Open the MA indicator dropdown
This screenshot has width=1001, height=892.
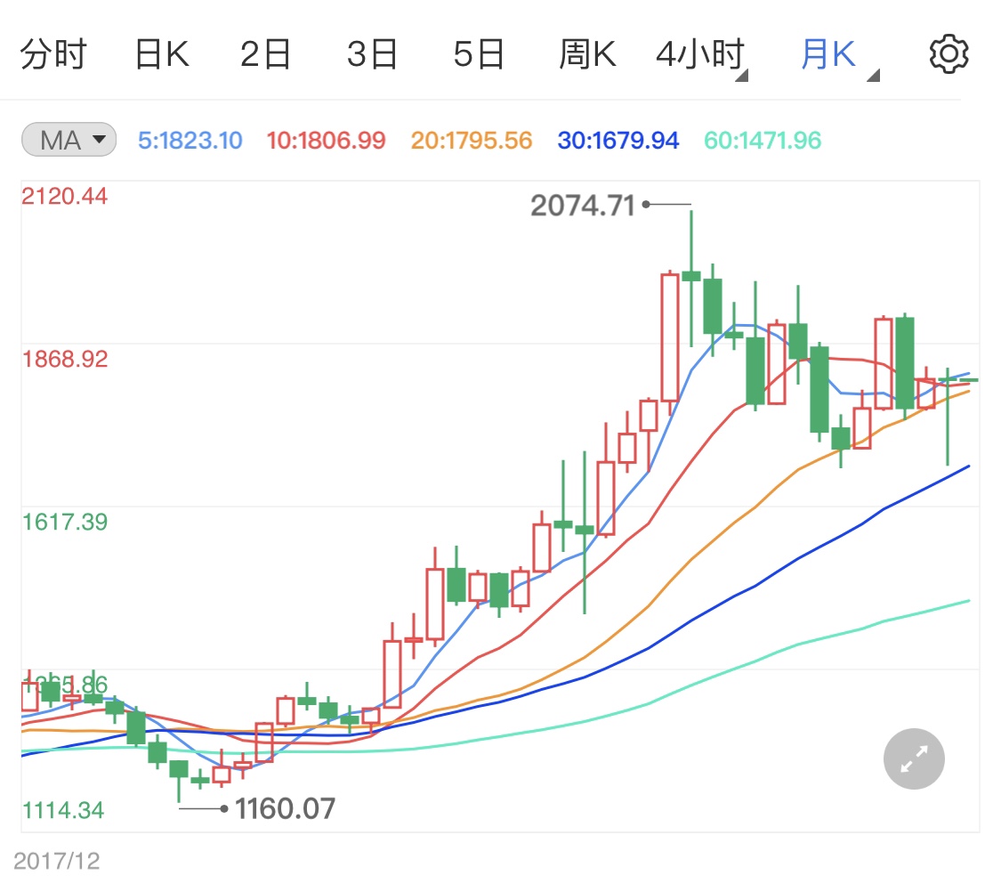tap(69, 139)
